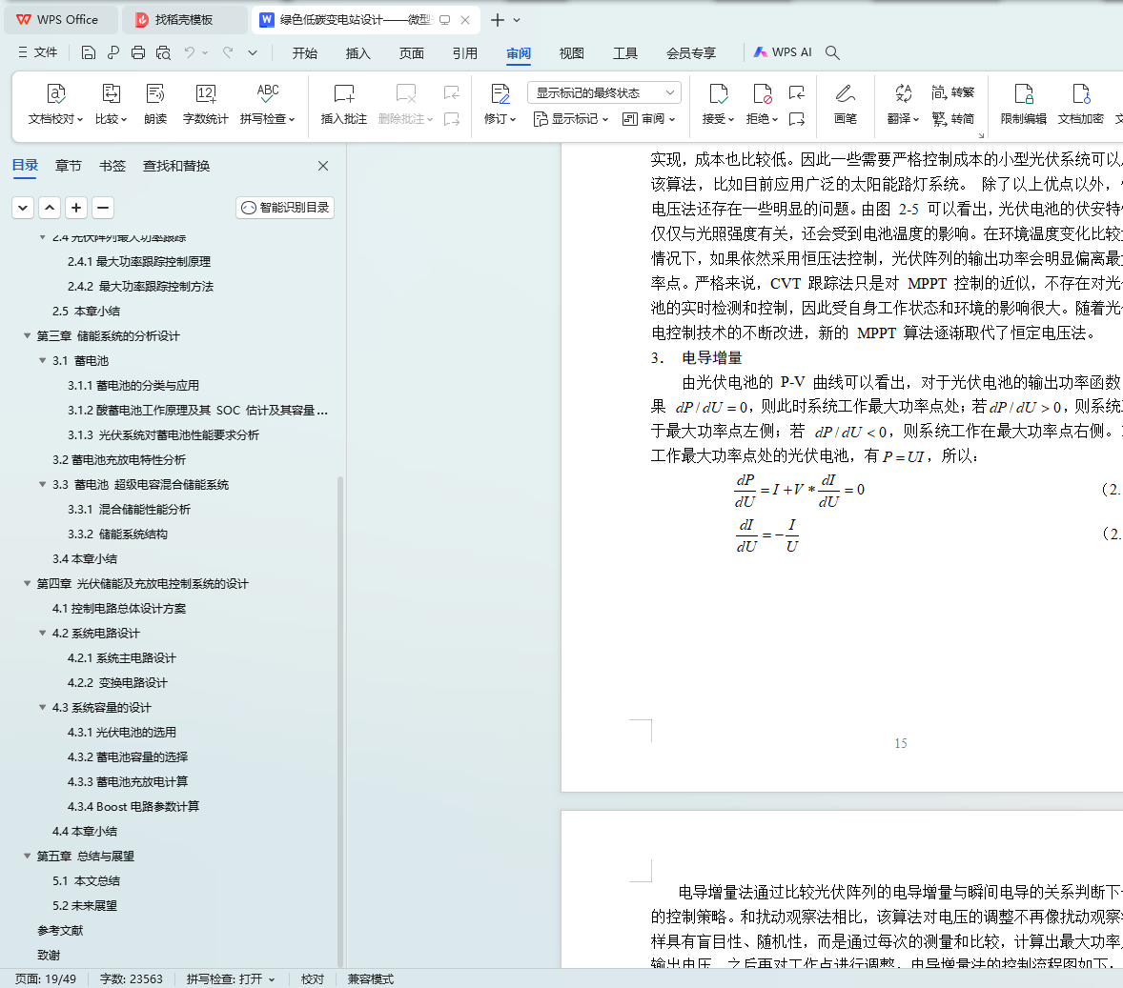Screen dimensions: 1123x988
Task: Collapse 第三章 储能系统的分析设计 in outline
Action: 28,335
